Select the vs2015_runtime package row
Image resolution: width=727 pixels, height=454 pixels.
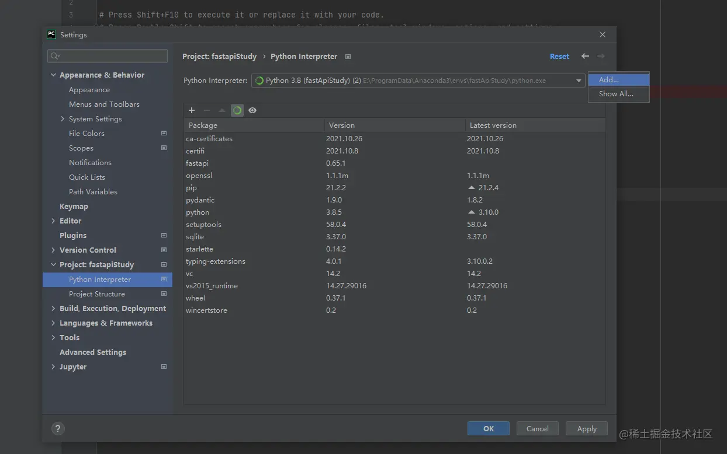click(x=394, y=286)
